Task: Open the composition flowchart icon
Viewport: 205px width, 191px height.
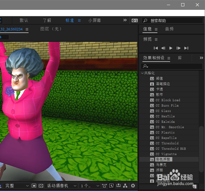Action: coord(125,186)
